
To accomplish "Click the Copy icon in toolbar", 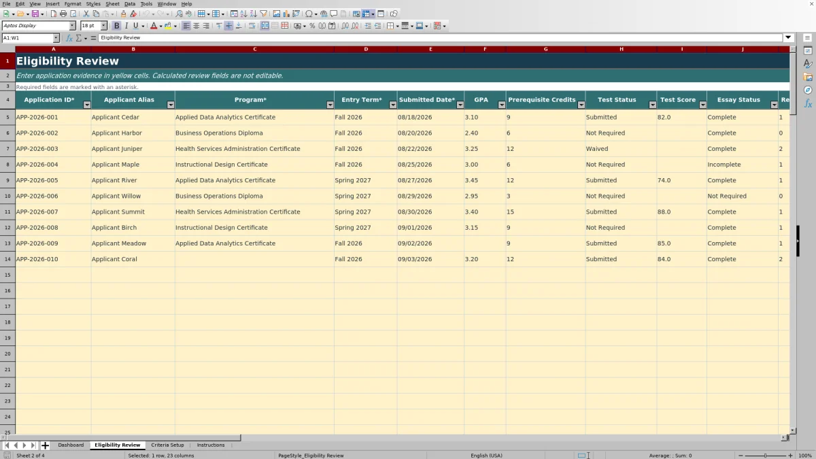I will pos(96,14).
